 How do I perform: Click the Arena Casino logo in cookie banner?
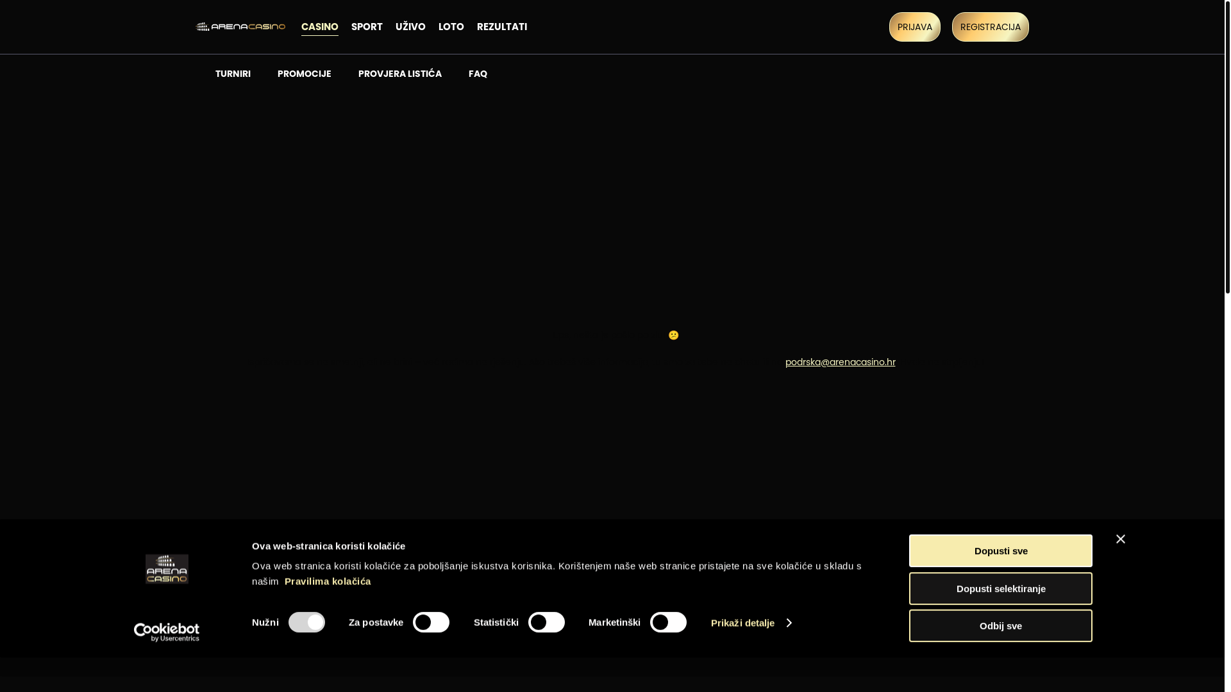(x=167, y=569)
